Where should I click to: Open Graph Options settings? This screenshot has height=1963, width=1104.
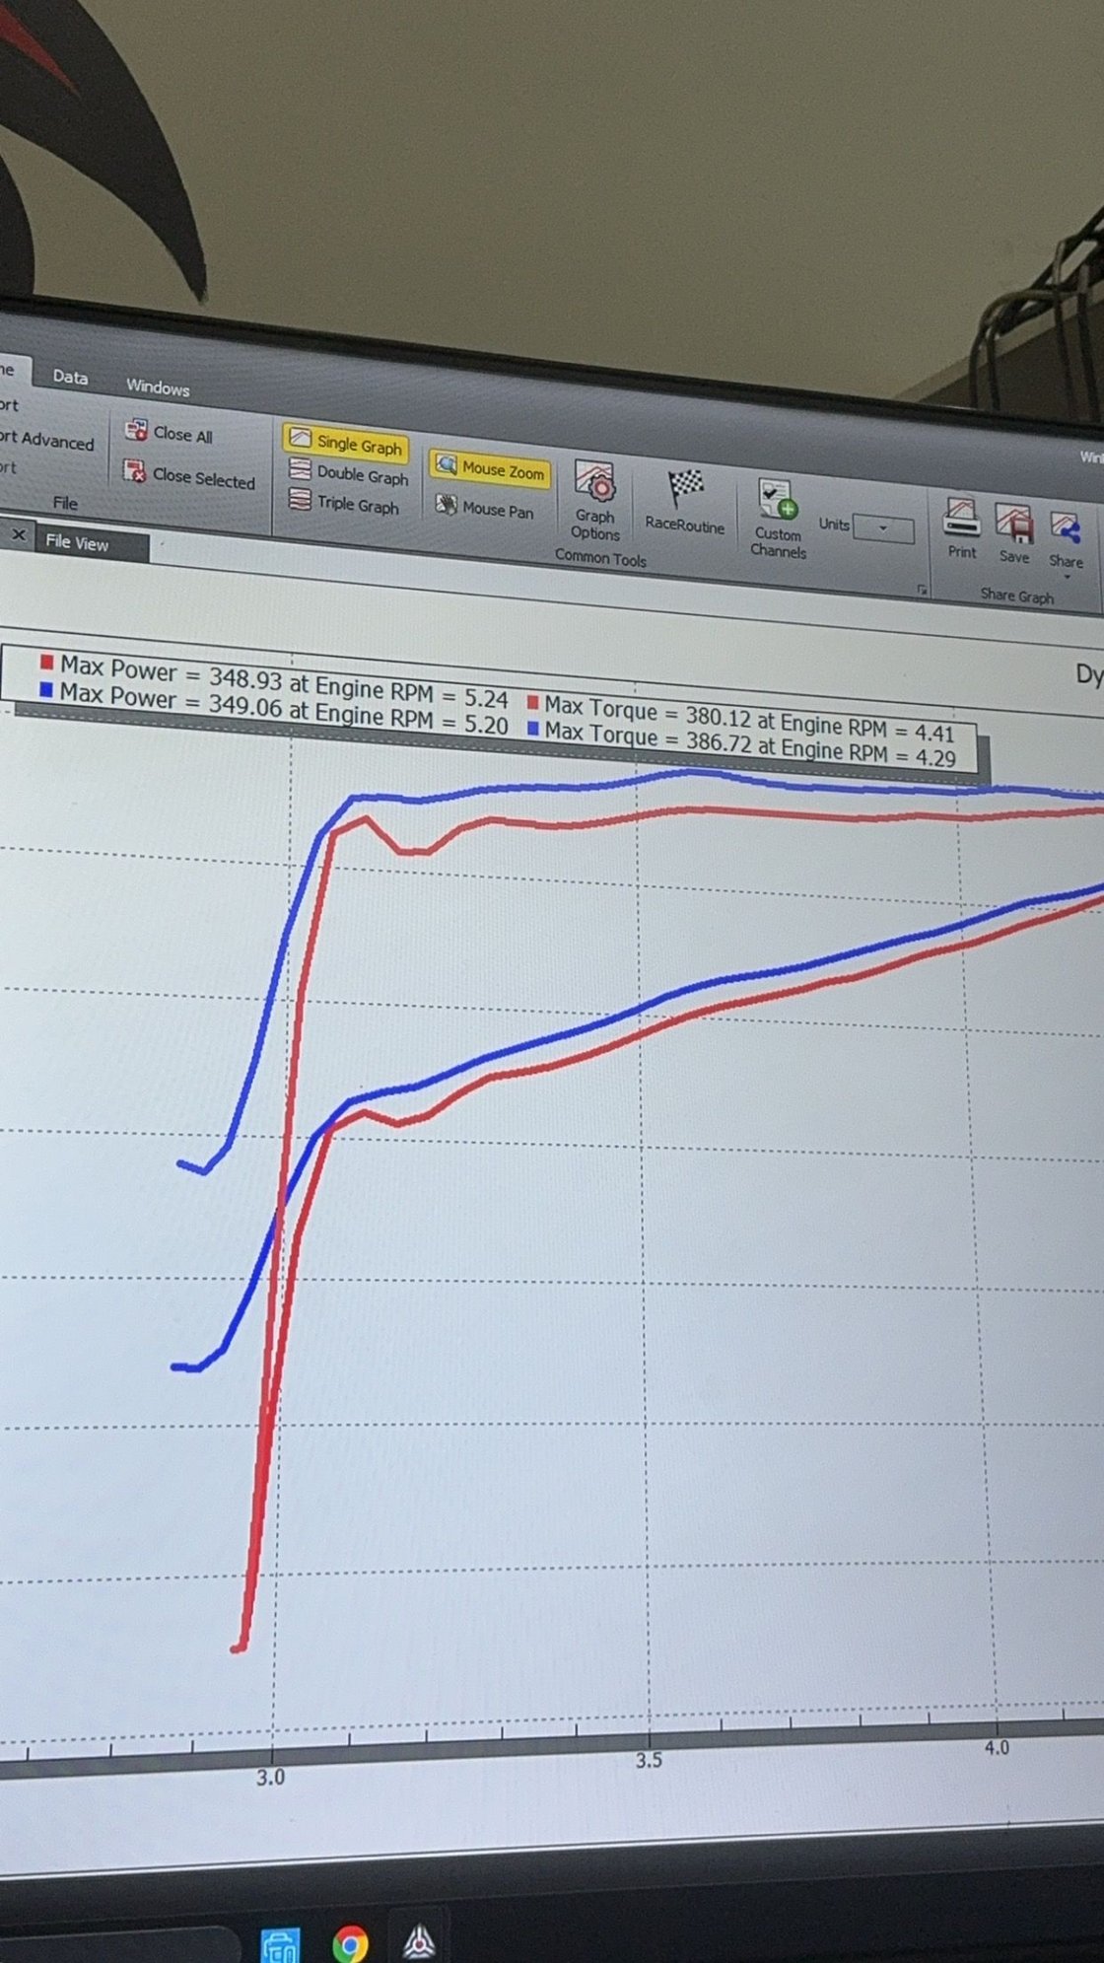[595, 500]
